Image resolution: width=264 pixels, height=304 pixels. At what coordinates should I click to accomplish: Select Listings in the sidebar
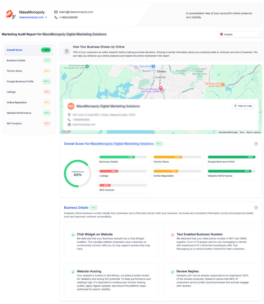click(x=29, y=92)
